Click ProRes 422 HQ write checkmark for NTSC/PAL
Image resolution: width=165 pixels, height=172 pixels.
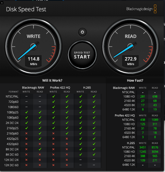click(x=53, y=96)
